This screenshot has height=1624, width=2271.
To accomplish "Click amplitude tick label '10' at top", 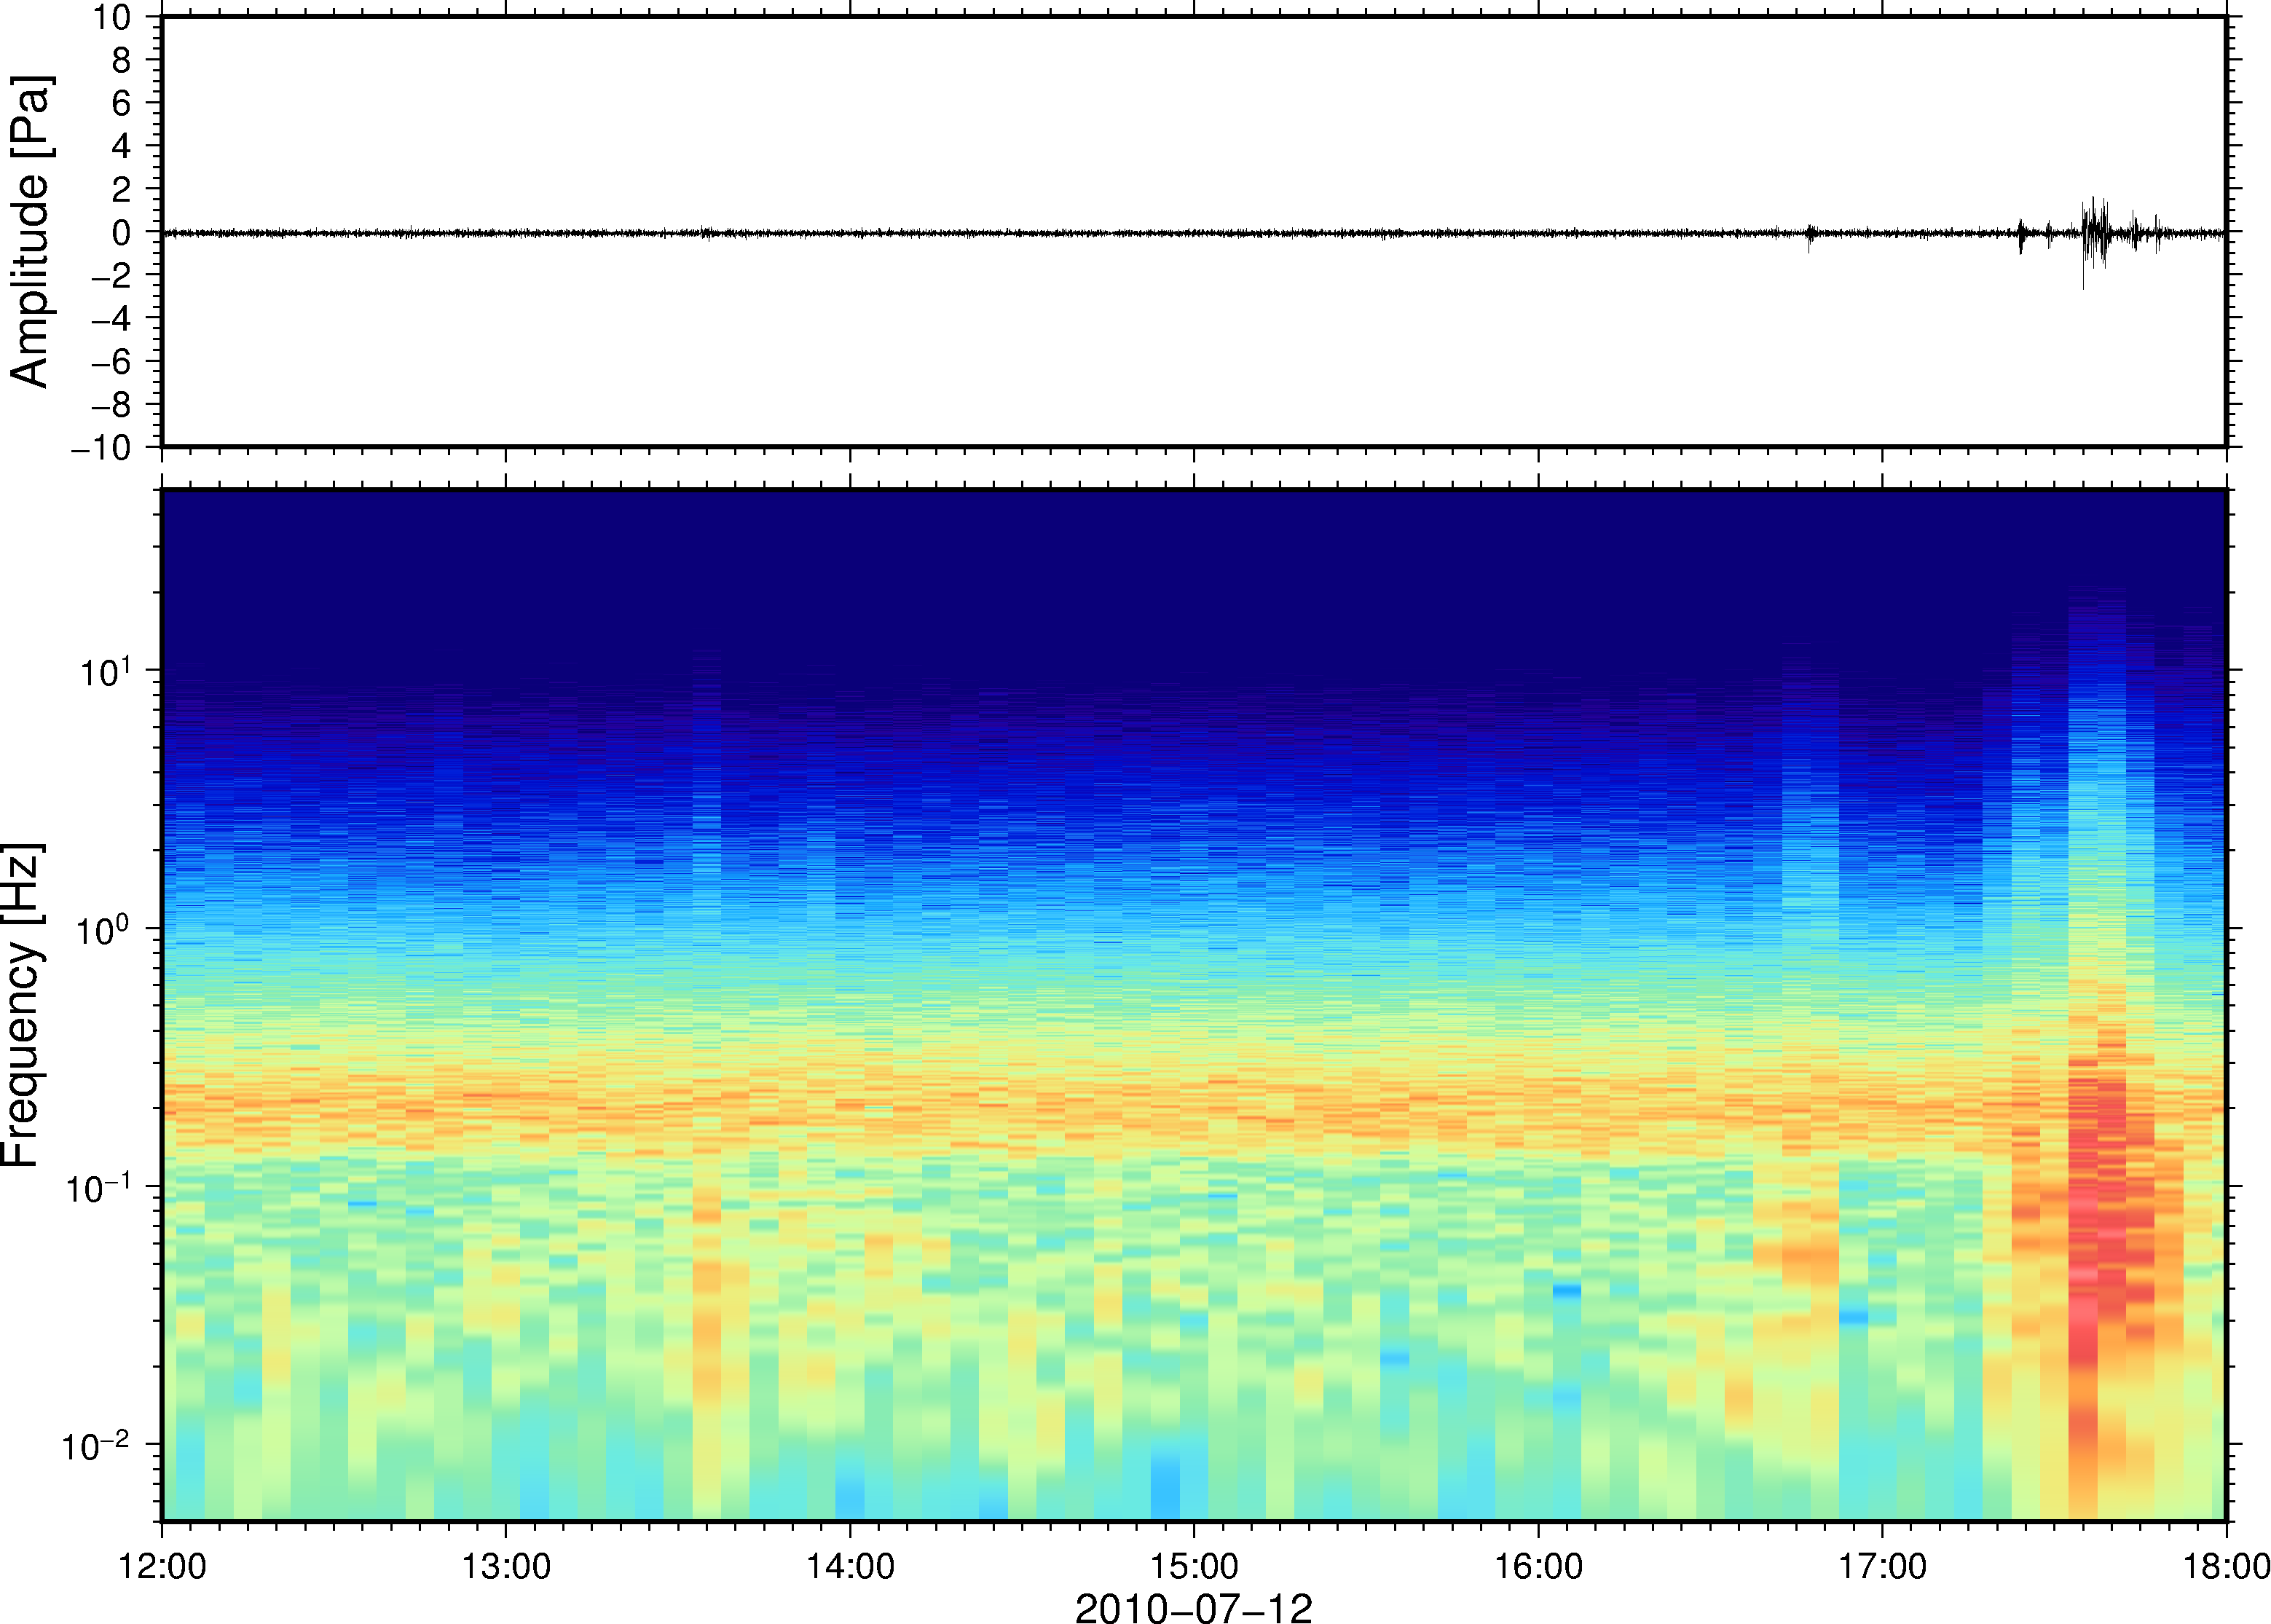I will coord(113,17).
